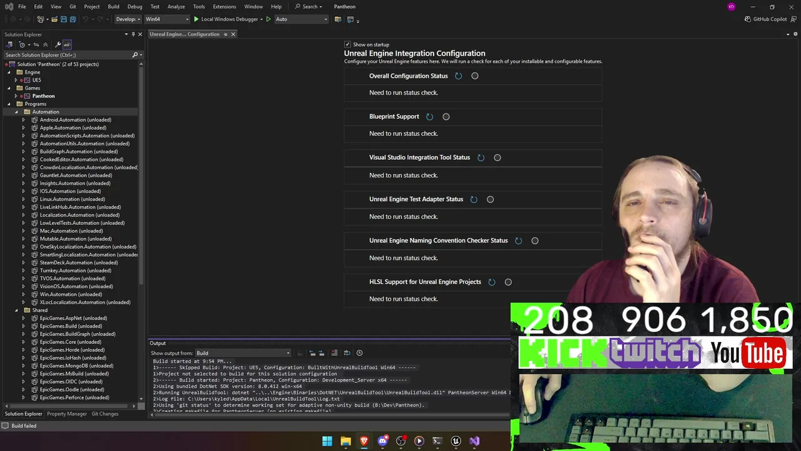The image size is (801, 451).
Task: Open Windows Start menu
Action: coord(327,441)
